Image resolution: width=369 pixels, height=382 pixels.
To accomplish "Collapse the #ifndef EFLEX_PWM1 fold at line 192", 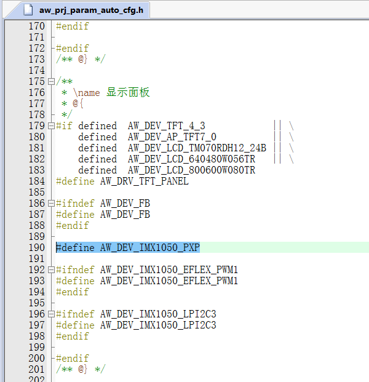I will [51, 269].
